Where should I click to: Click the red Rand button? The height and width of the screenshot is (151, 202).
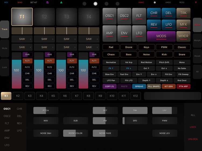pyautogui.click(x=197, y=25)
